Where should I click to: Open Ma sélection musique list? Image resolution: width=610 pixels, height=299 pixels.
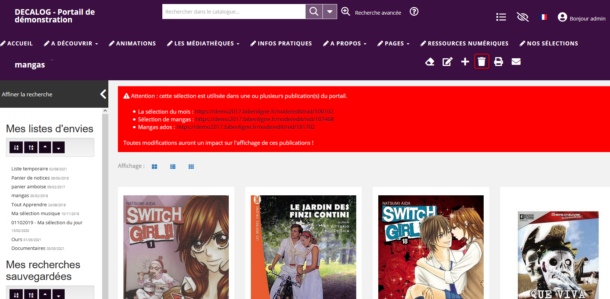36,213
